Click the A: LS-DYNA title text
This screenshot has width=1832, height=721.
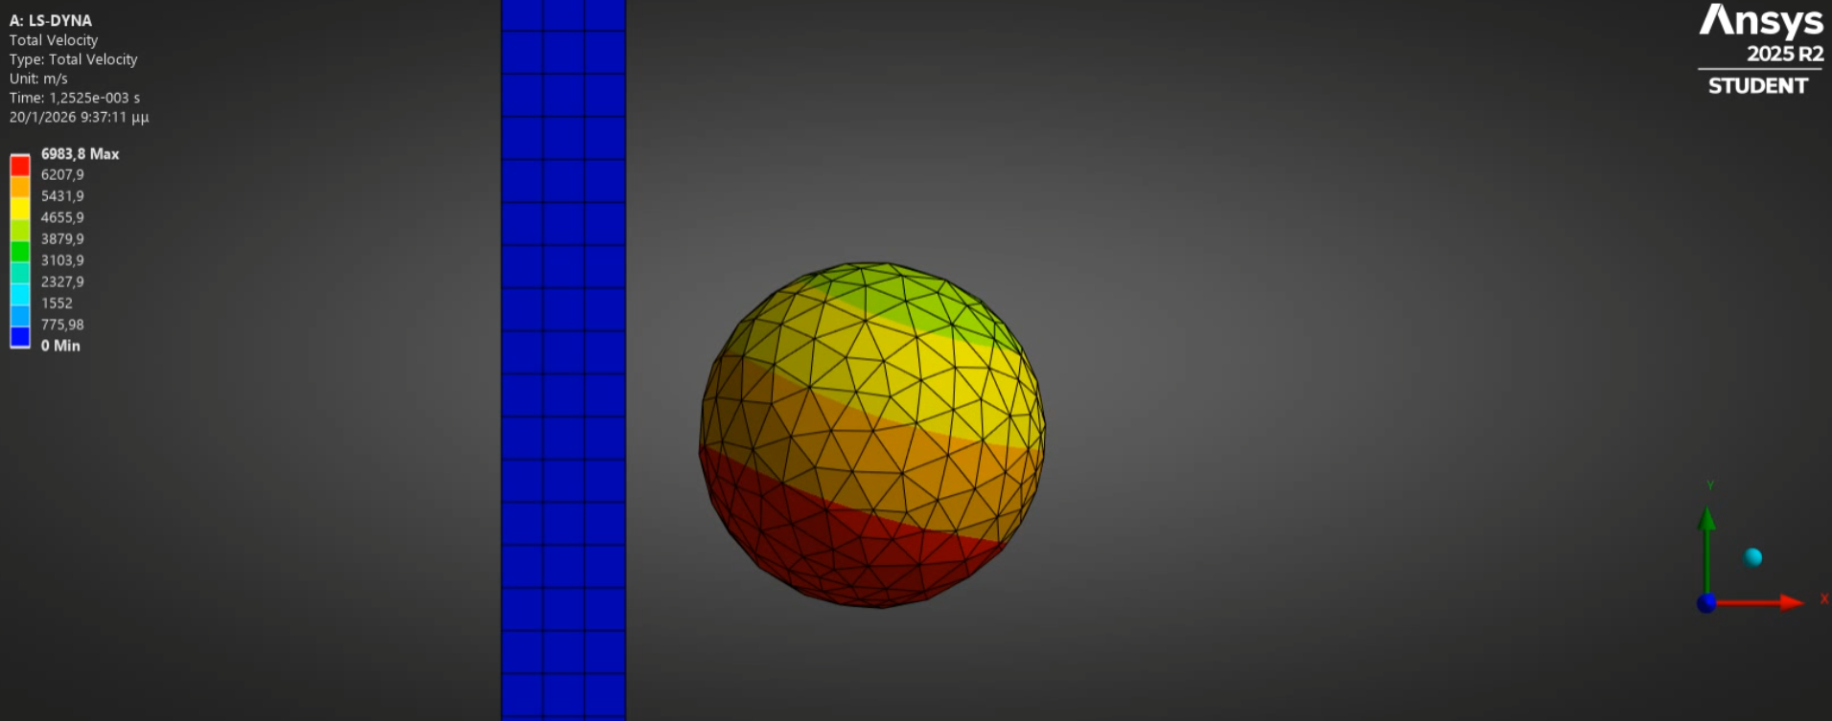coord(51,20)
